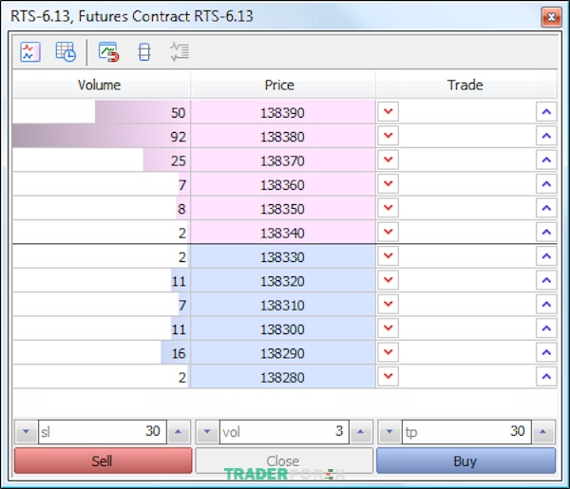Click the spread cylinder icon in toolbar
This screenshot has width=570, height=489.
point(144,52)
